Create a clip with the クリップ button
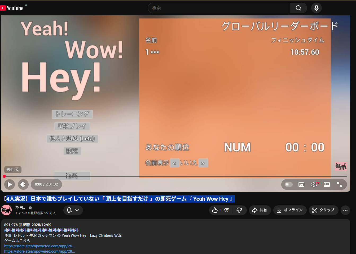This screenshot has height=254, width=356. tap(323, 210)
